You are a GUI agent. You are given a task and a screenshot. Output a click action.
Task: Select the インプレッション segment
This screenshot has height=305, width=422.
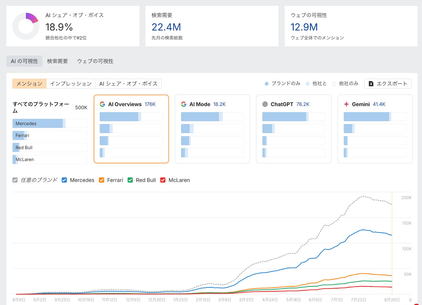pyautogui.click(x=71, y=84)
